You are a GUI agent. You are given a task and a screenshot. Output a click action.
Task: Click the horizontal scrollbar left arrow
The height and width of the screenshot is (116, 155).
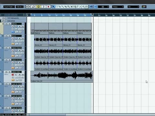click(x=28, y=115)
